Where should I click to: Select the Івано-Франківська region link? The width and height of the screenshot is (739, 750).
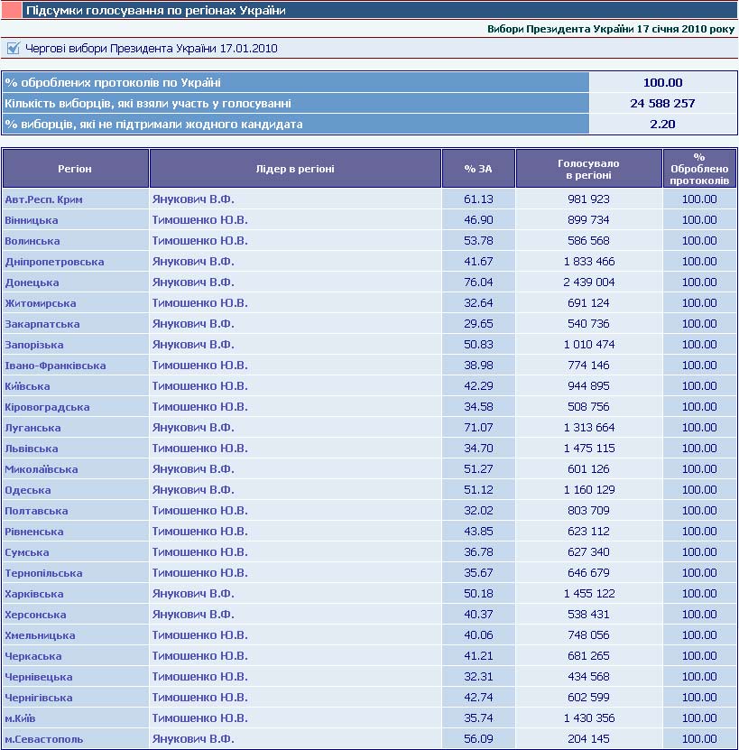(x=55, y=366)
